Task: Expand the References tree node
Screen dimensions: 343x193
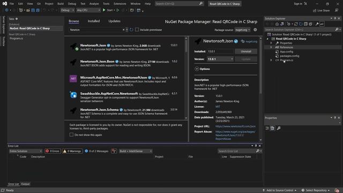Action: click(271, 47)
